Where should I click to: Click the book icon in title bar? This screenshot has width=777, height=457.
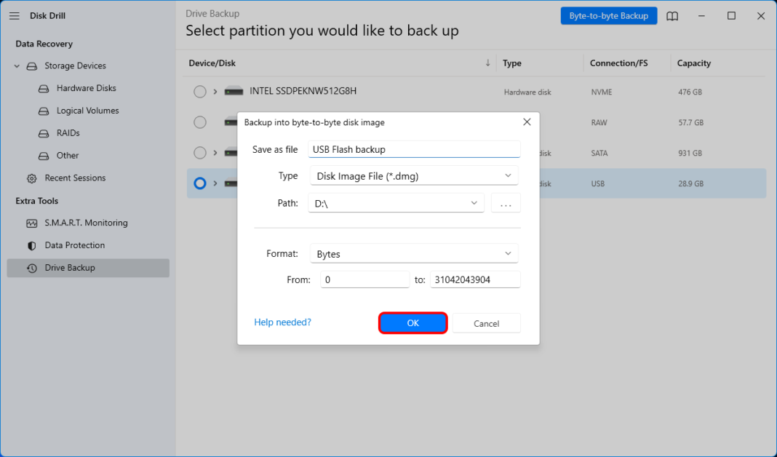click(672, 16)
